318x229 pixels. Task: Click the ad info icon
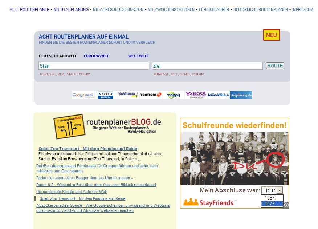pos(286,205)
